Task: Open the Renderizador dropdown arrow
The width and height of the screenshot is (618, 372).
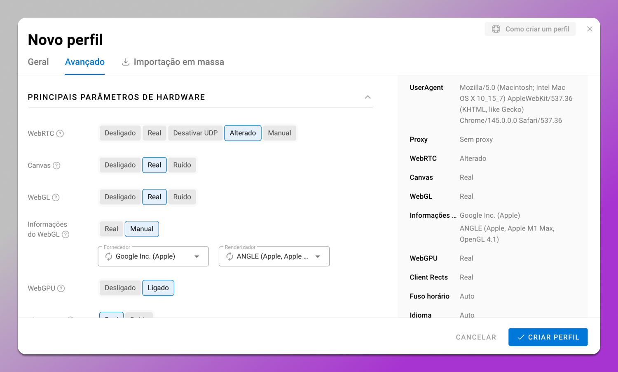Action: point(318,256)
